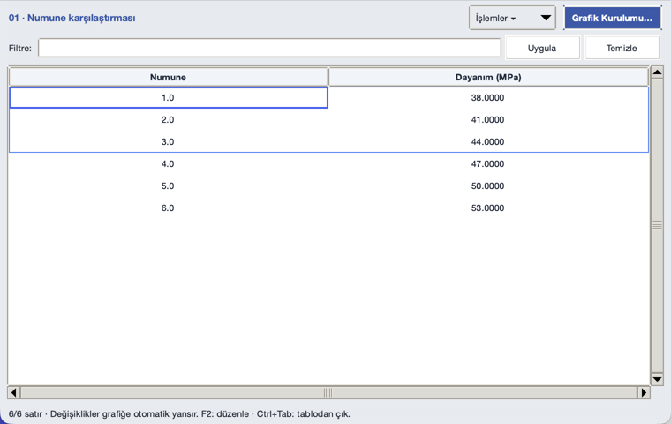Select the value 41.0000
The width and height of the screenshot is (671, 424).
pos(488,119)
